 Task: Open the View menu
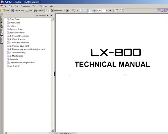[17, 6]
